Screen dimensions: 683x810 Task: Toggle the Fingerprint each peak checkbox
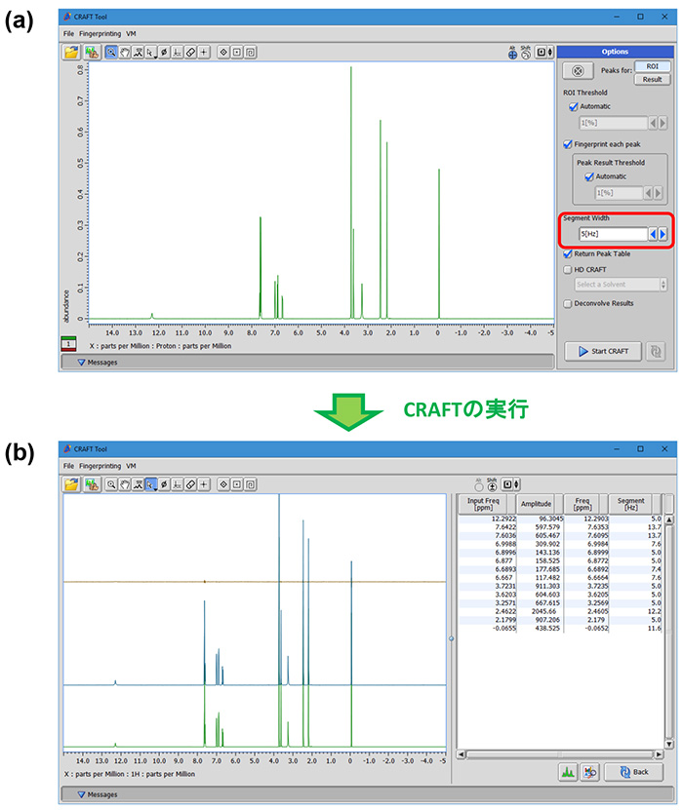point(568,144)
